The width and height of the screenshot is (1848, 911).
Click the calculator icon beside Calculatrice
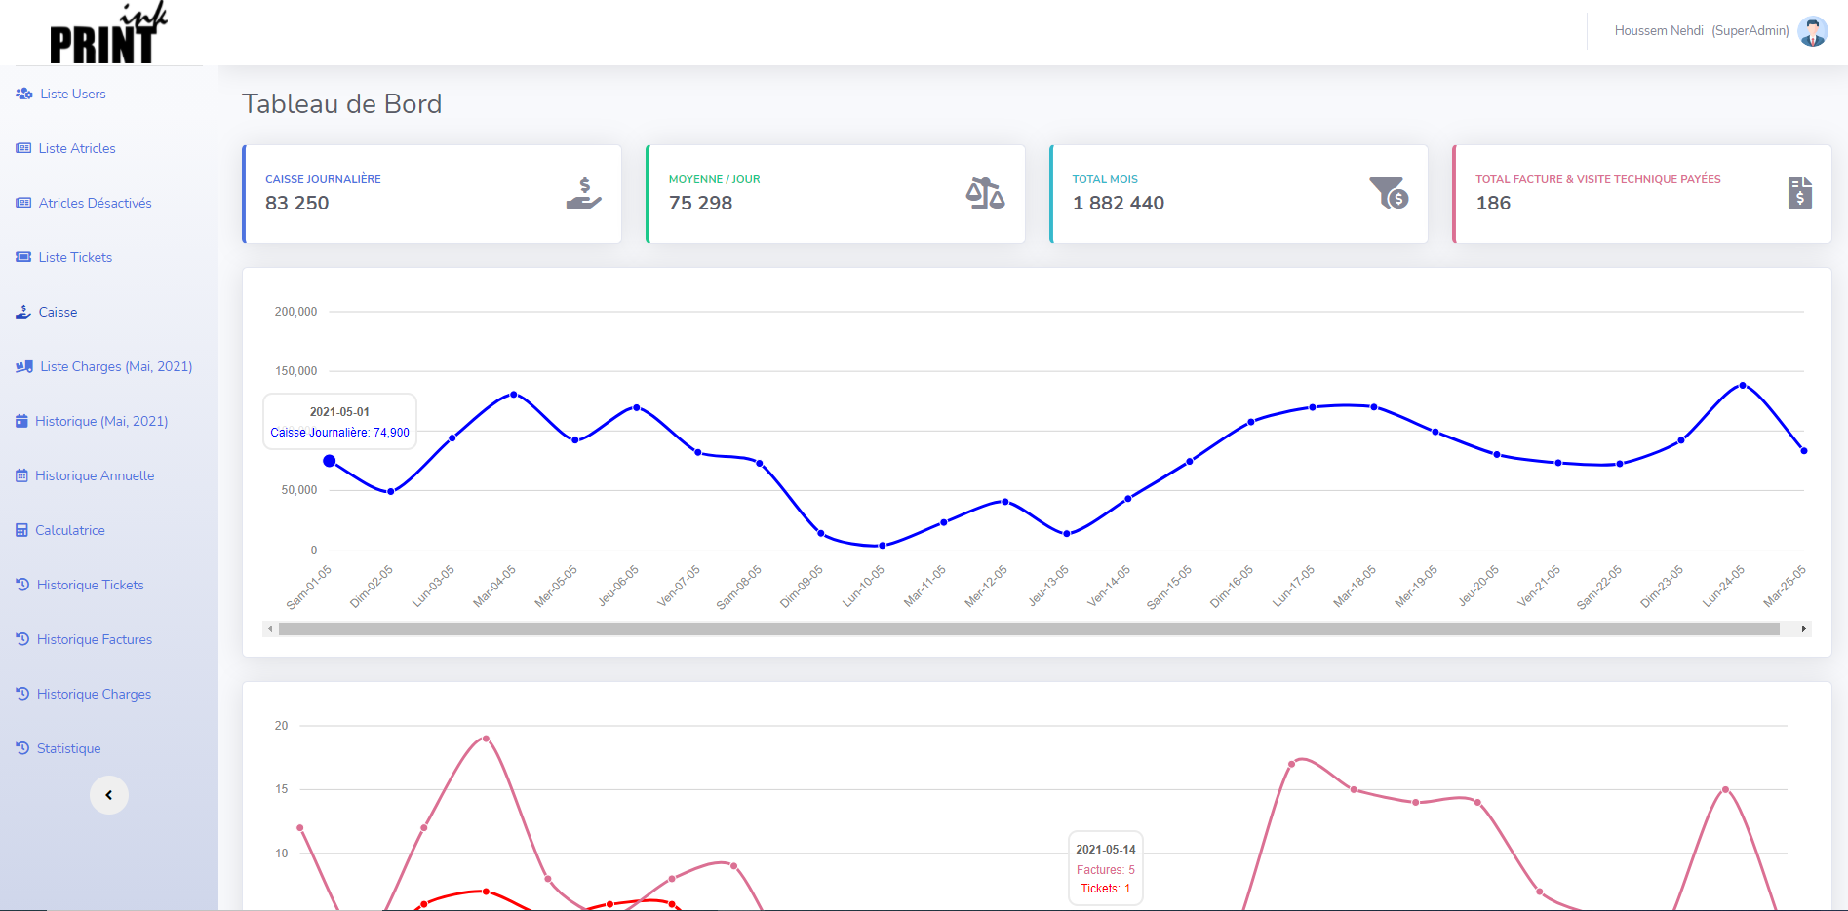point(21,530)
